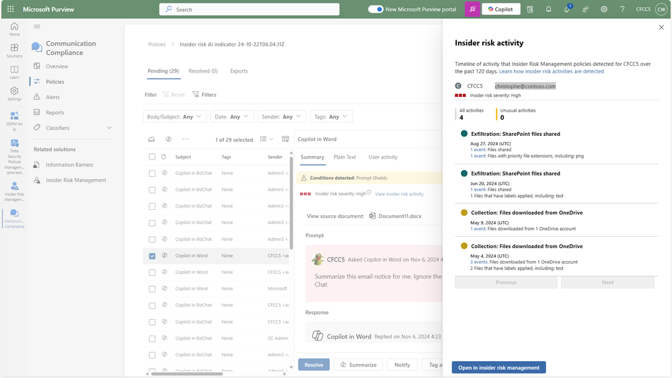Follow Learn how insider risk activities are detected

tap(552, 71)
